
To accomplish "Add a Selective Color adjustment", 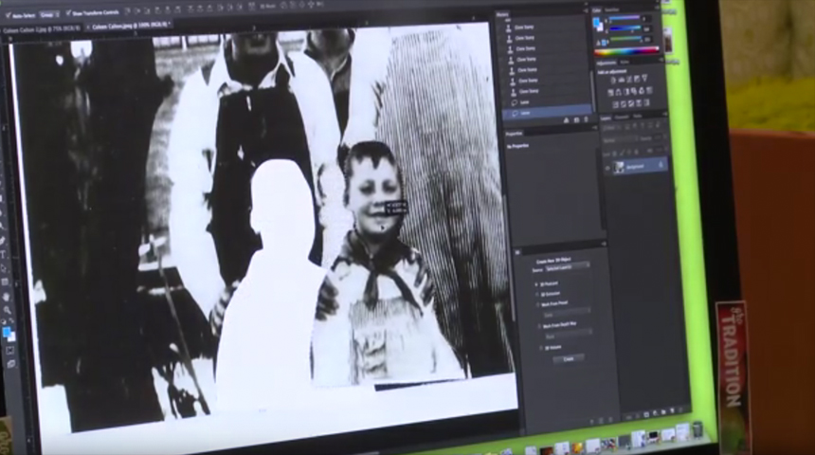I will pyautogui.click(x=639, y=103).
